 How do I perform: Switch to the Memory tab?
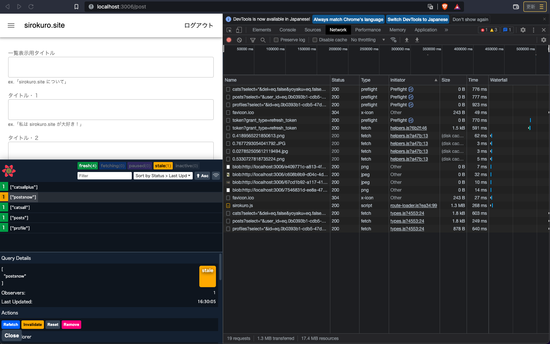[398, 30]
